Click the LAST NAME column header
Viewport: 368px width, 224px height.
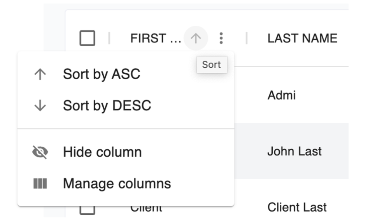click(302, 38)
